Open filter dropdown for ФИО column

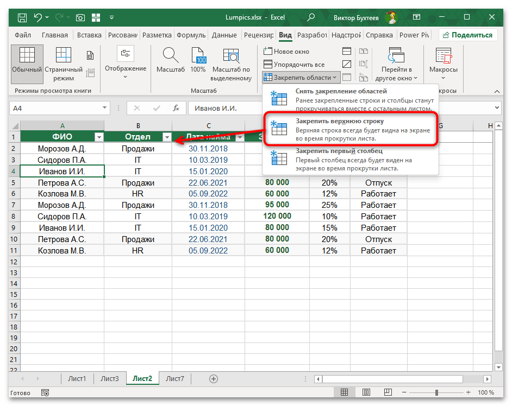[99, 137]
